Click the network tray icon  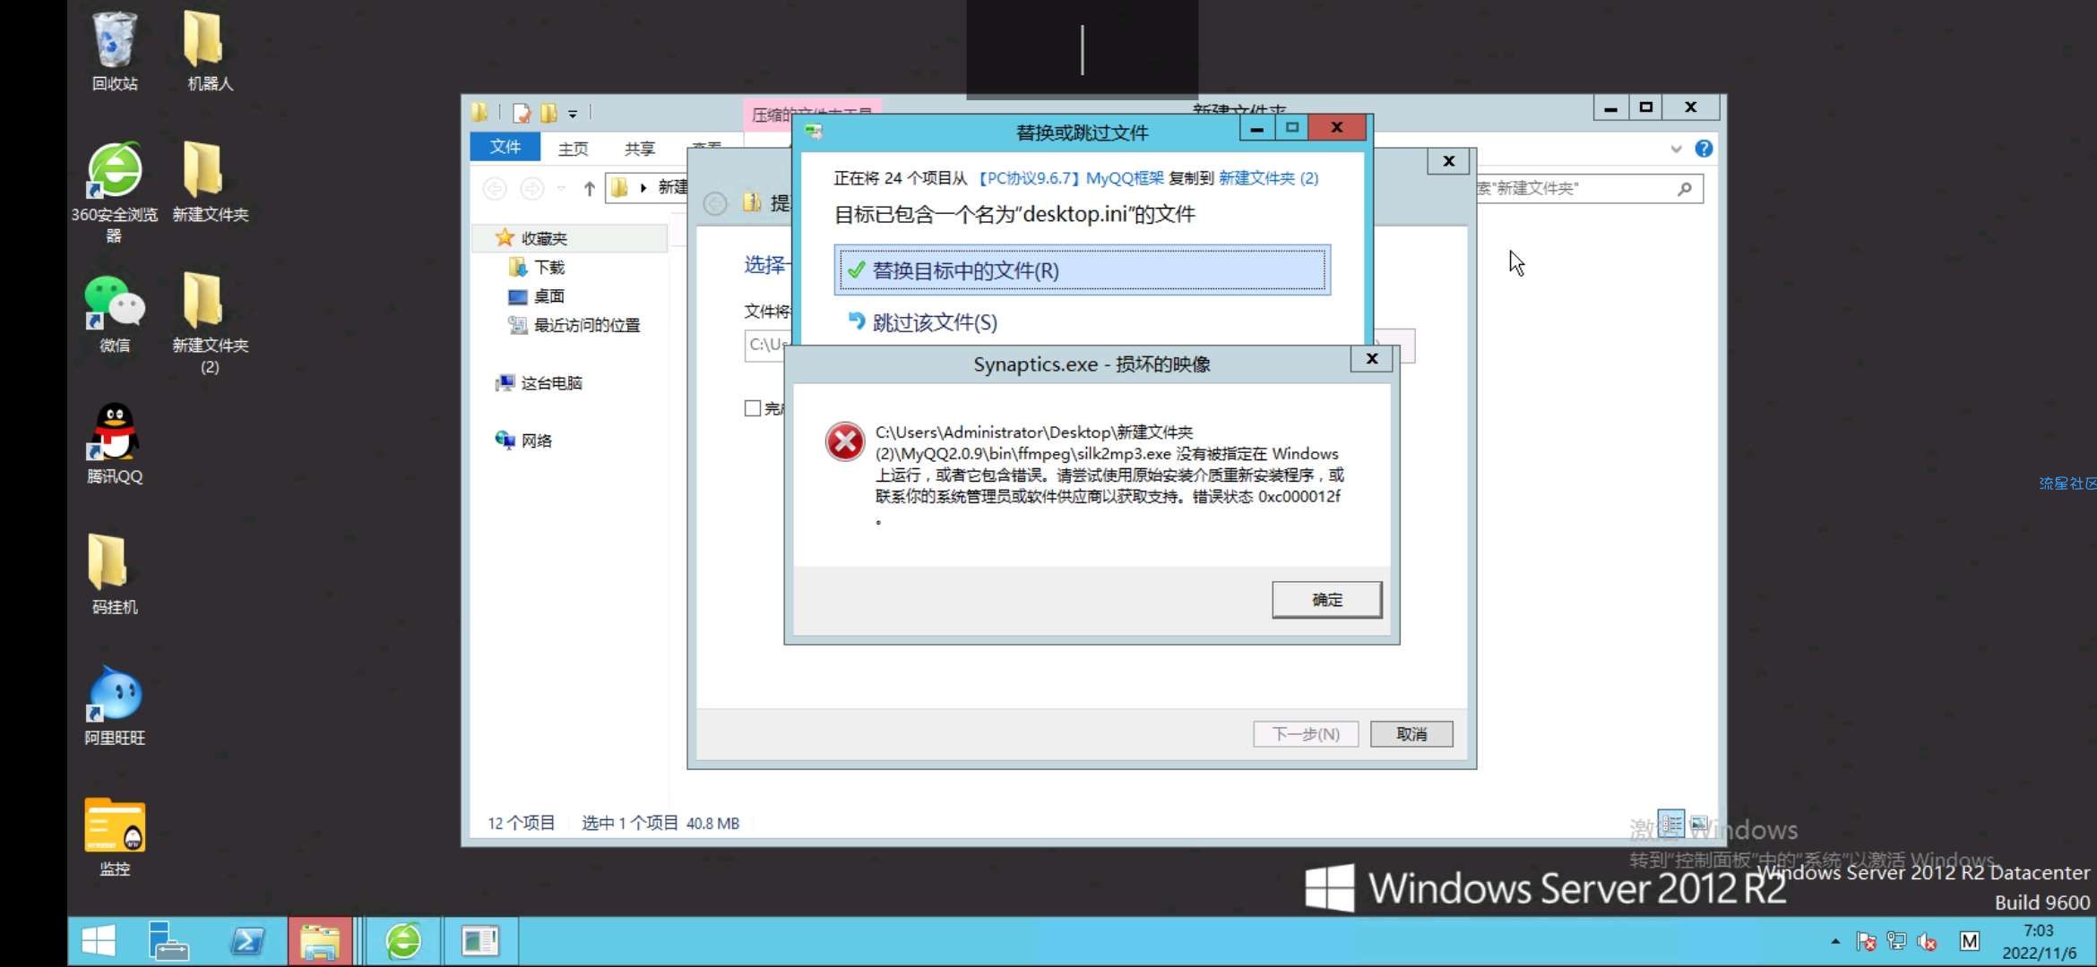(x=1896, y=942)
